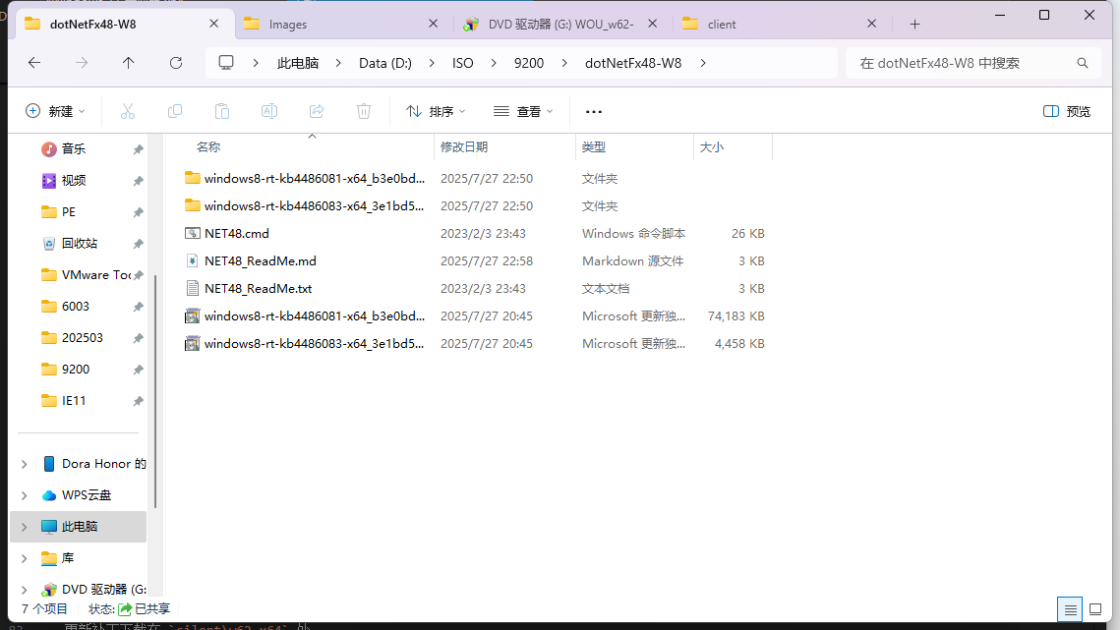Select the NET48_ReadMe.md file icon
The height and width of the screenshot is (630, 1120).
point(192,260)
